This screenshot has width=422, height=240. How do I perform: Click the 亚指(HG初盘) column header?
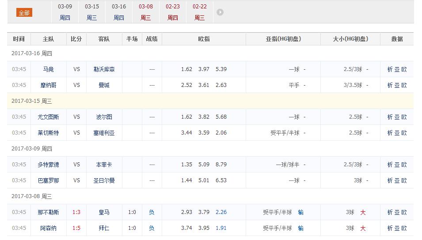[x=283, y=39]
